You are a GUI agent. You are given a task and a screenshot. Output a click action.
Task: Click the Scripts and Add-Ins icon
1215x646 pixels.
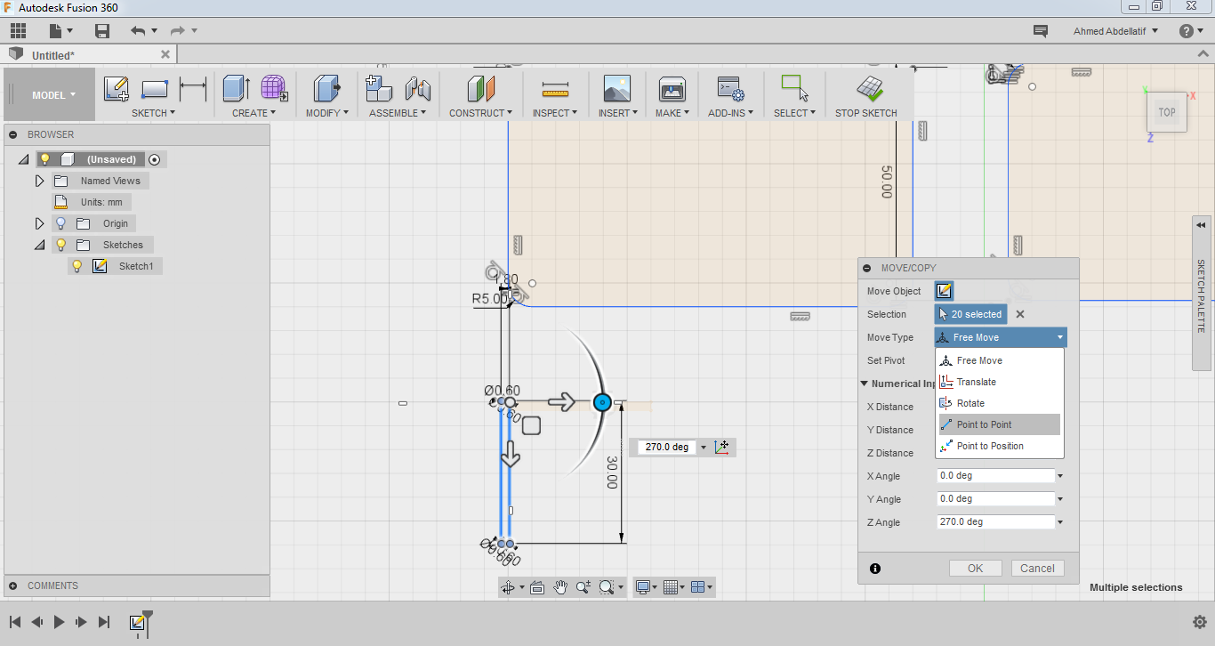click(730, 89)
